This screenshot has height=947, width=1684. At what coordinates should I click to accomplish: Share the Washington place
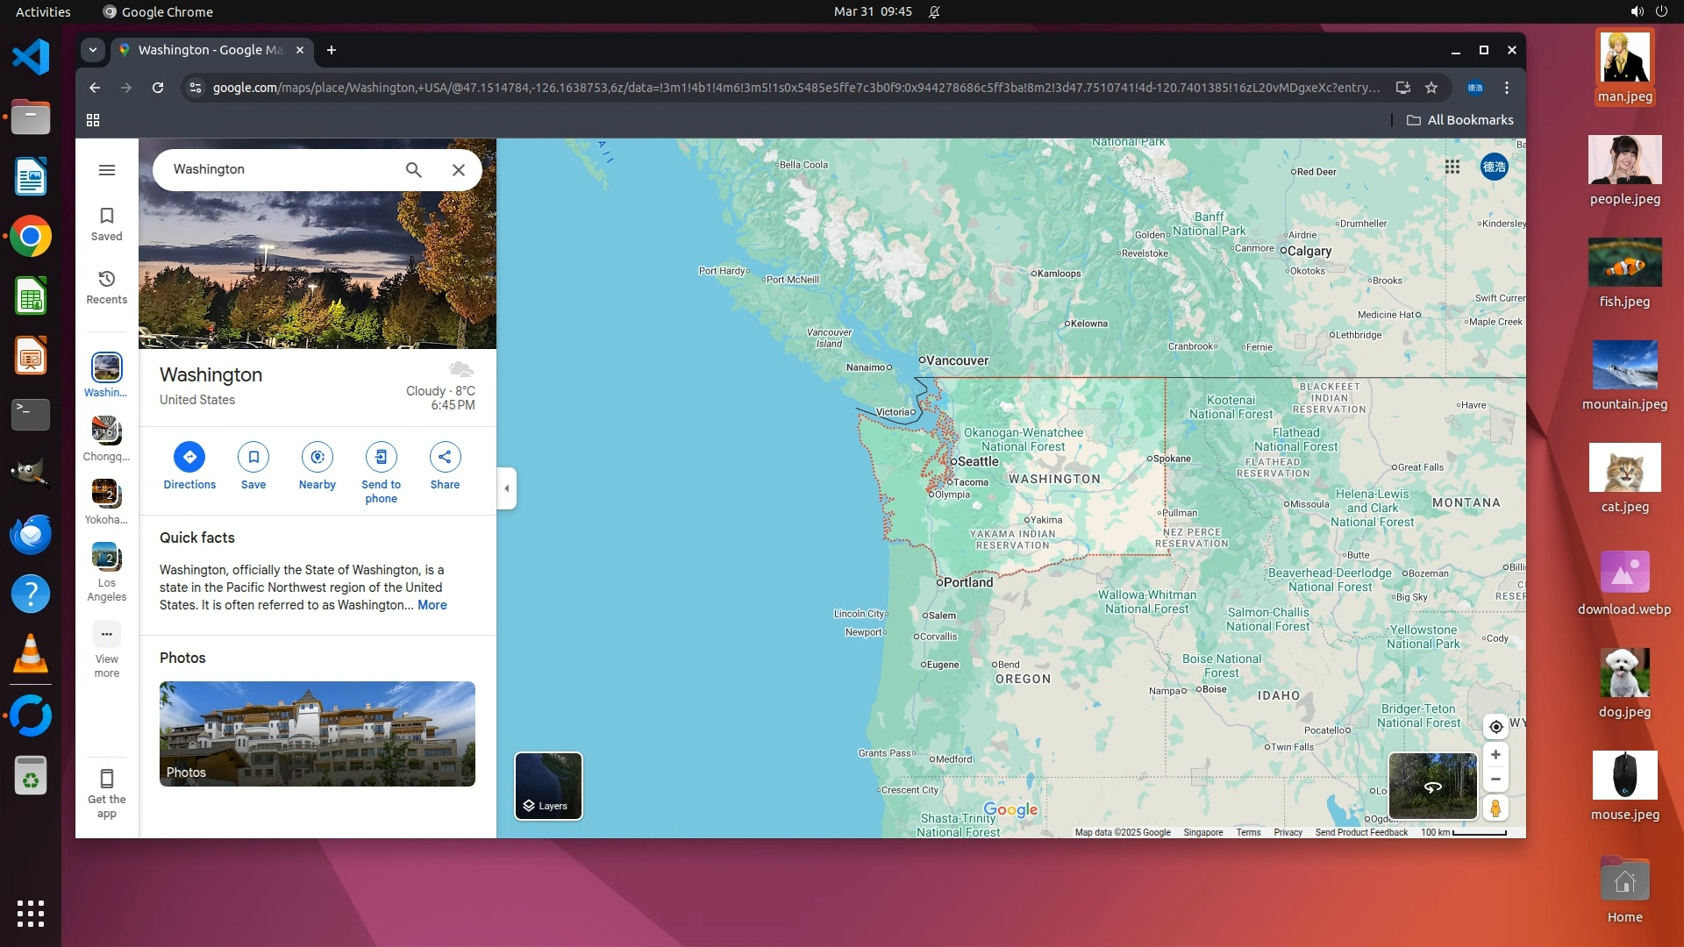point(445,457)
